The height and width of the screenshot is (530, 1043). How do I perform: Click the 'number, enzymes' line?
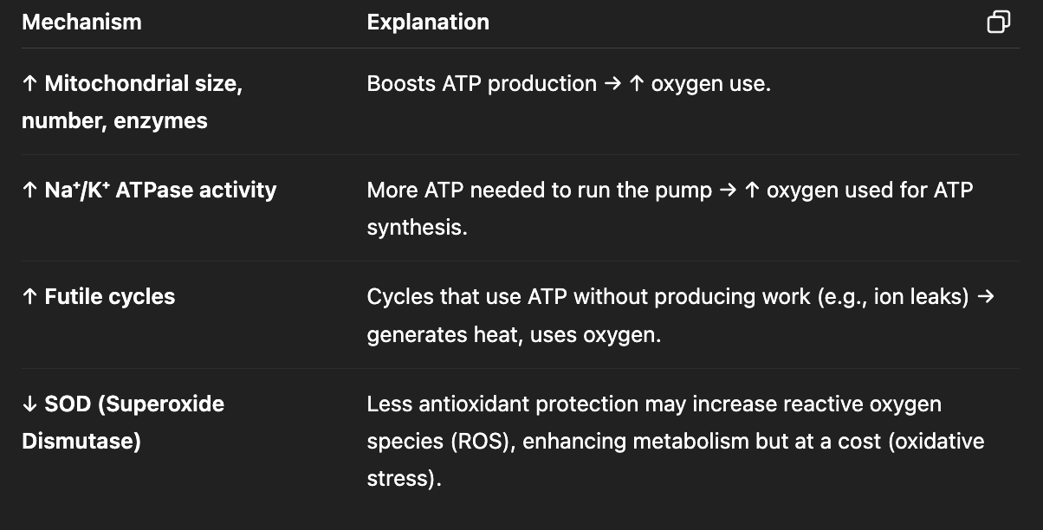[114, 121]
